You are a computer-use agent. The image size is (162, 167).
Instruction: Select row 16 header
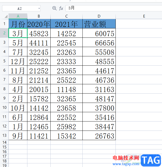(4, 151)
